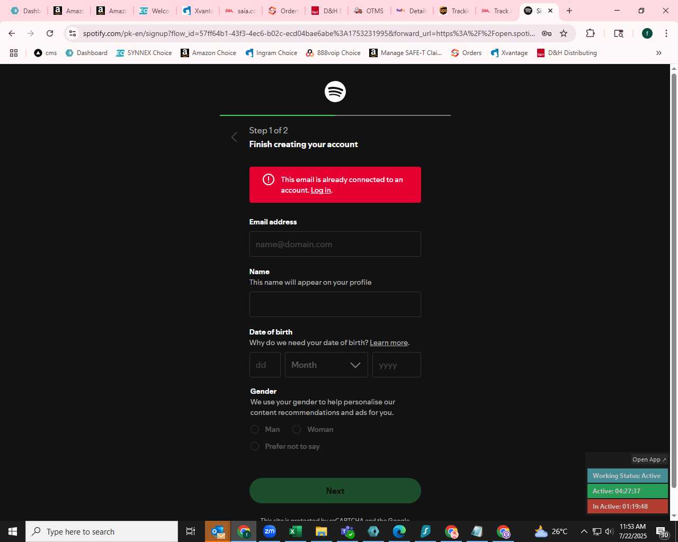Switch to the Dashboard tab
Image resolution: width=678 pixels, height=542 pixels.
click(26, 11)
